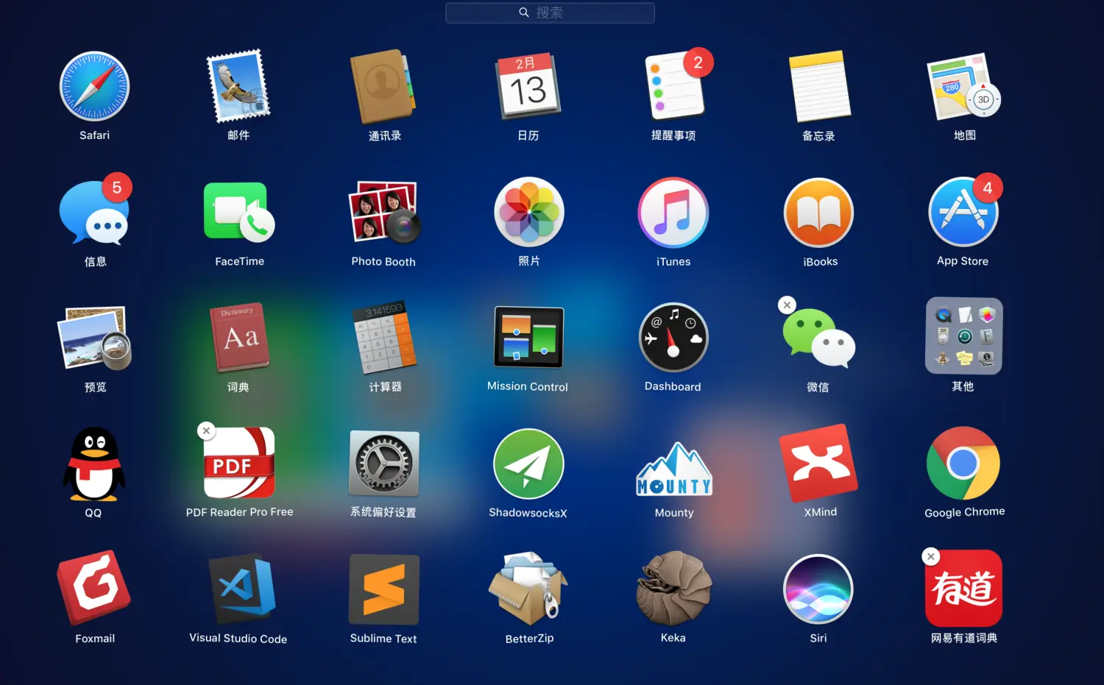Viewport: 1104px width, 685px height.
Task: Open the 计算器 calculator
Action: 384,338
